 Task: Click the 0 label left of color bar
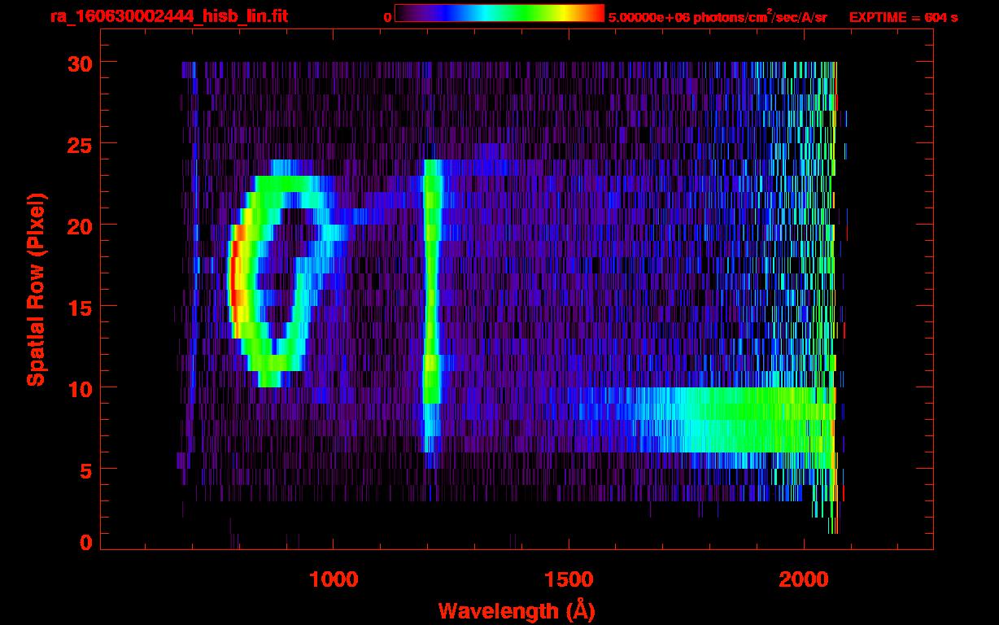[387, 17]
